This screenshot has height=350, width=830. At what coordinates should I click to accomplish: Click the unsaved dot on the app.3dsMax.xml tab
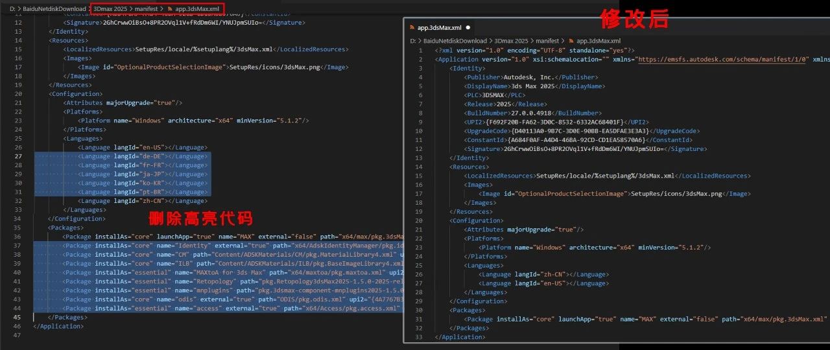pyautogui.click(x=468, y=28)
